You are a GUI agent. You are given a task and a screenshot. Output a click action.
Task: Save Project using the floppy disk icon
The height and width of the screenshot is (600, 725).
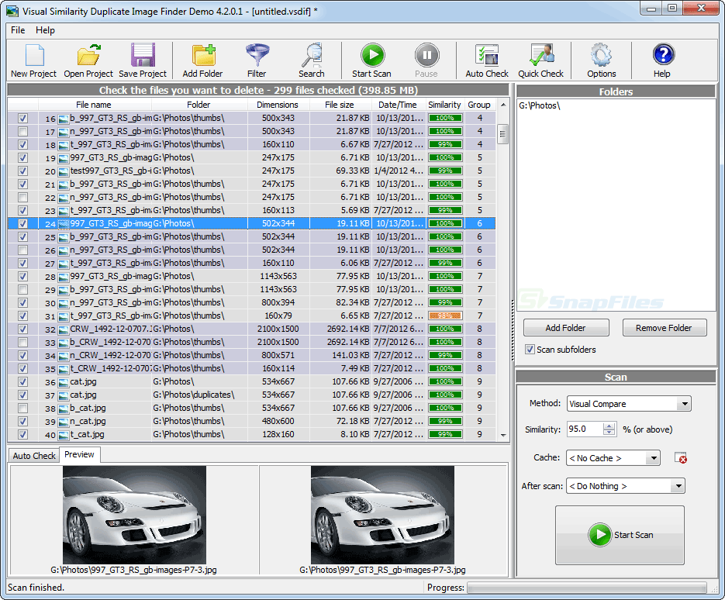(x=143, y=60)
